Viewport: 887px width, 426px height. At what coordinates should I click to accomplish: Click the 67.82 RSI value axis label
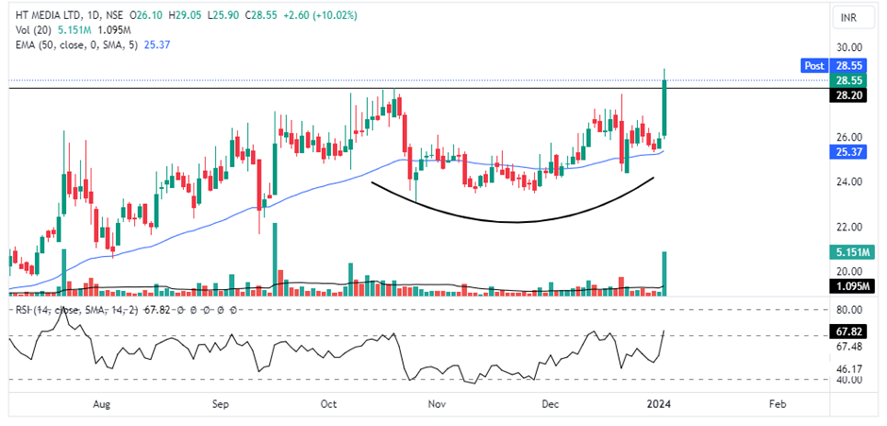pyautogui.click(x=846, y=332)
